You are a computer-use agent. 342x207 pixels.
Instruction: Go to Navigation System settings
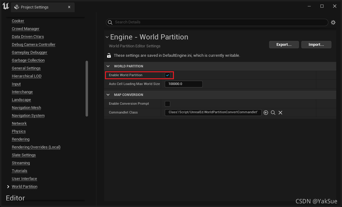click(x=28, y=116)
